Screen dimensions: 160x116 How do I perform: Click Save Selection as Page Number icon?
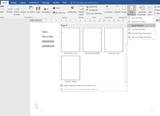point(62,89)
